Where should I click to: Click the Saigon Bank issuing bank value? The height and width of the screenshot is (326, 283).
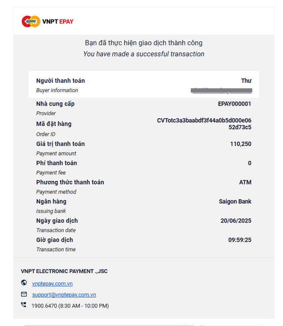235,201
